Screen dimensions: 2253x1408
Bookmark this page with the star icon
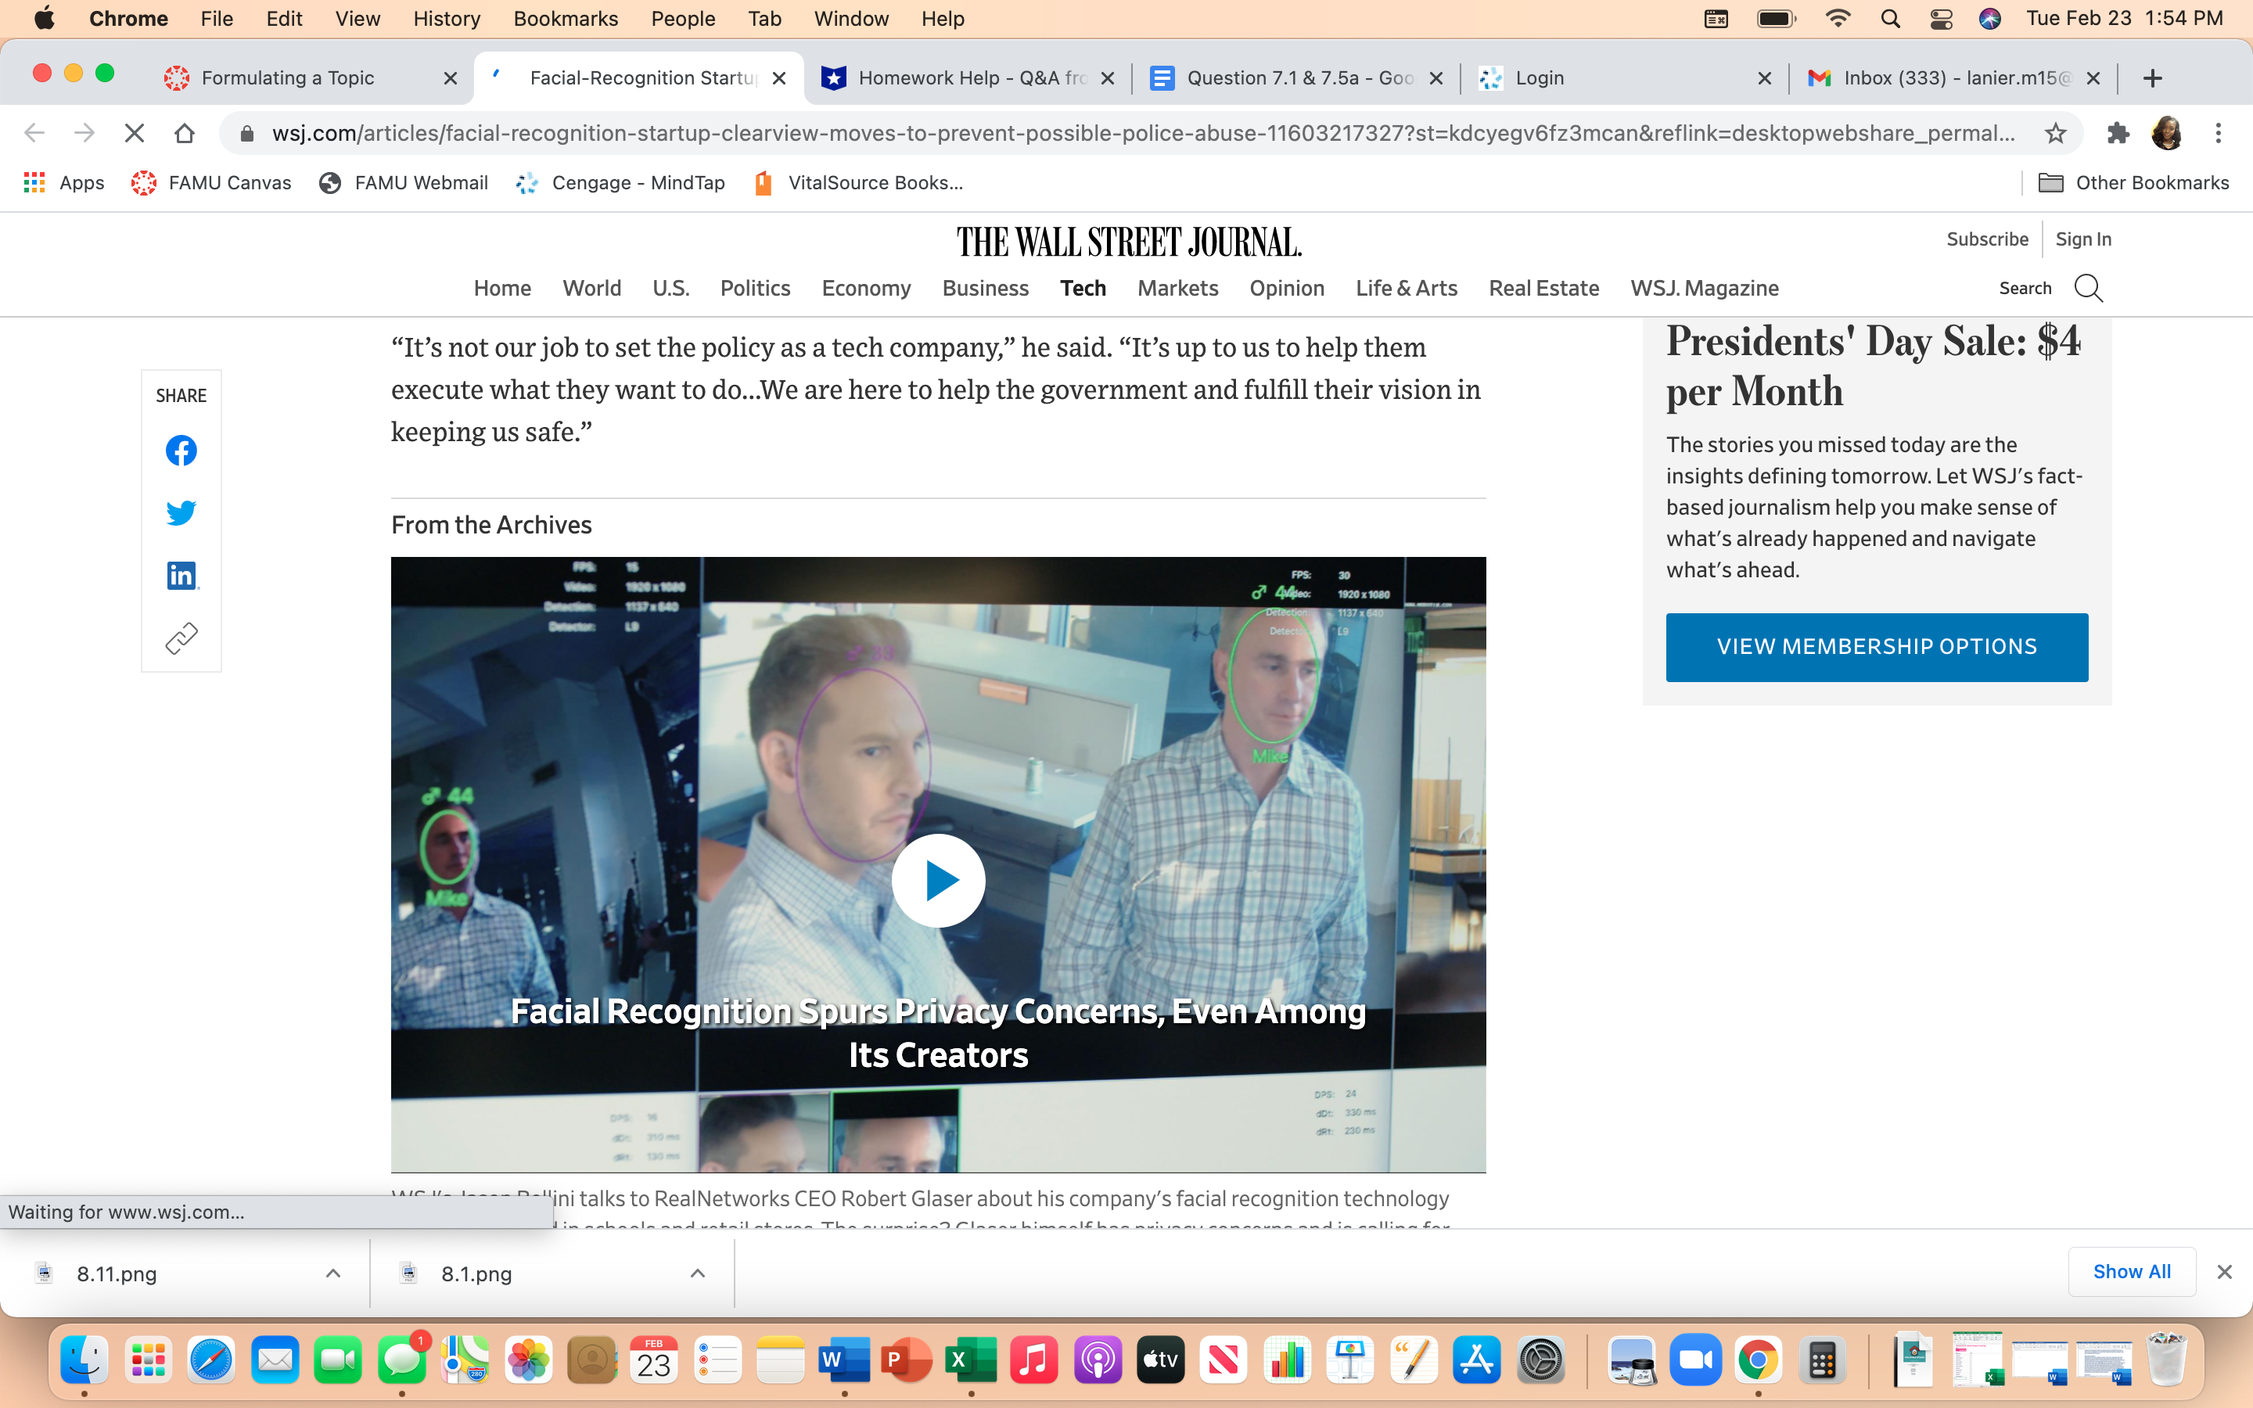[2056, 133]
